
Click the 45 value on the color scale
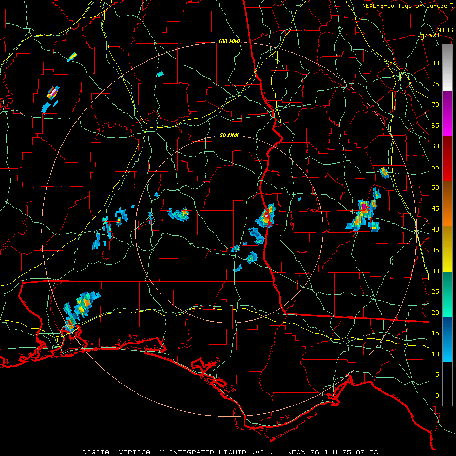pos(435,209)
